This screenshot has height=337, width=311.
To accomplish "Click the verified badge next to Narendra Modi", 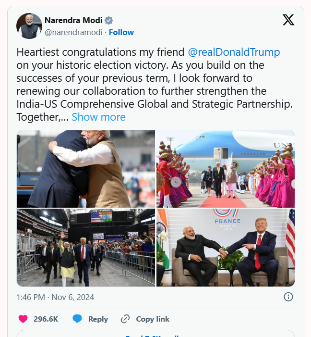I will click(109, 20).
